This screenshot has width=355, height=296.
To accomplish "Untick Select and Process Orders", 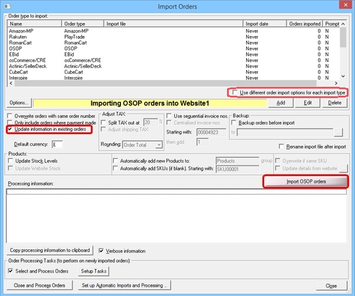I will click(x=11, y=271).
